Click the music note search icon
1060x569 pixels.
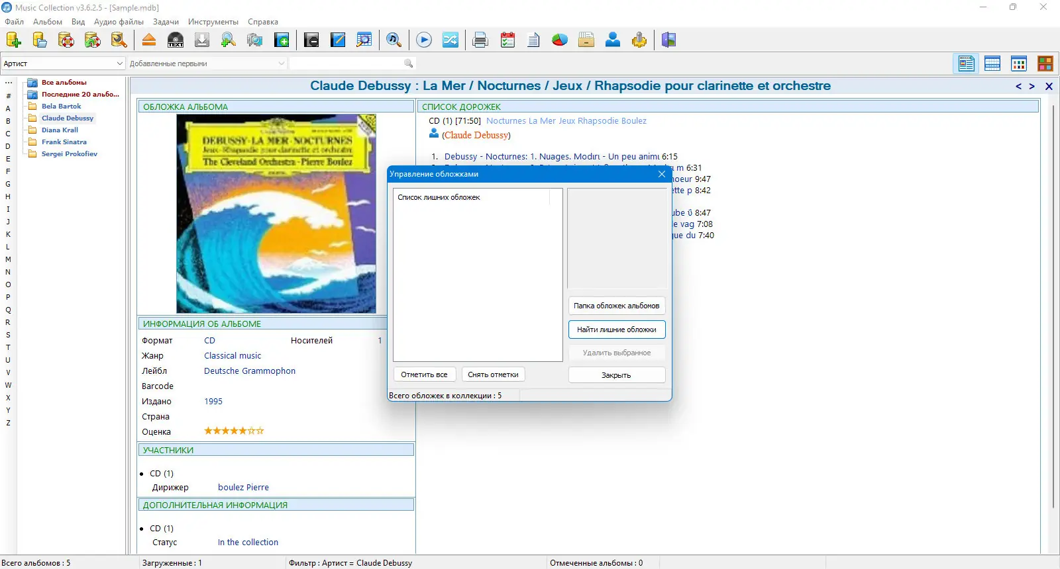click(394, 40)
